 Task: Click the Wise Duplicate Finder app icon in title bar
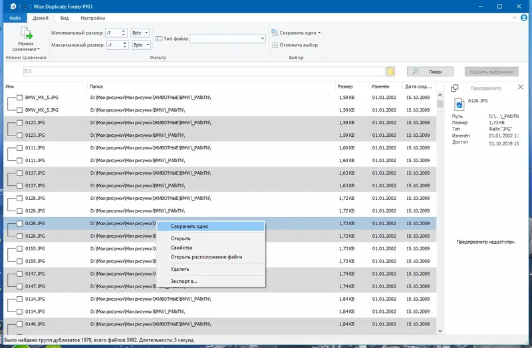[x=13, y=7]
